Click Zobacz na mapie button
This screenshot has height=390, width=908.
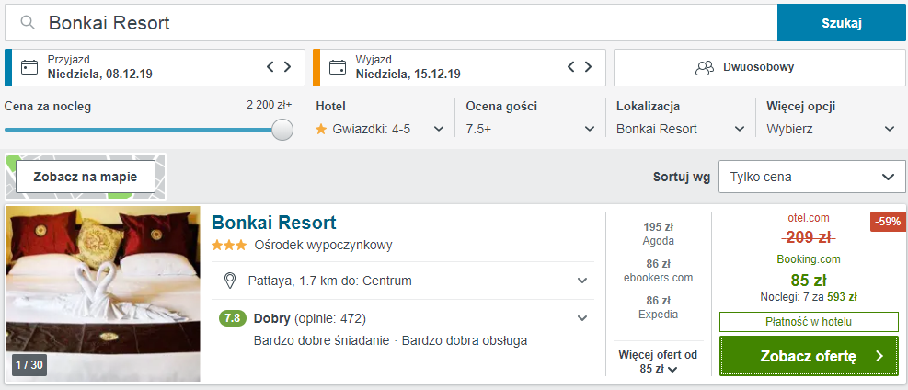[86, 177]
